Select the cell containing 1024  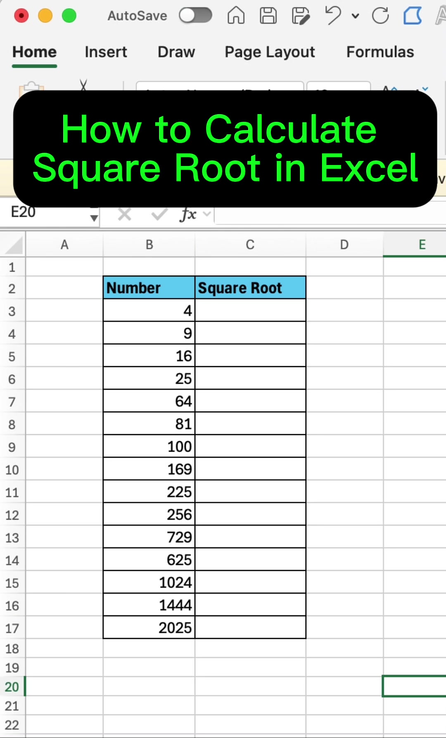click(x=149, y=583)
